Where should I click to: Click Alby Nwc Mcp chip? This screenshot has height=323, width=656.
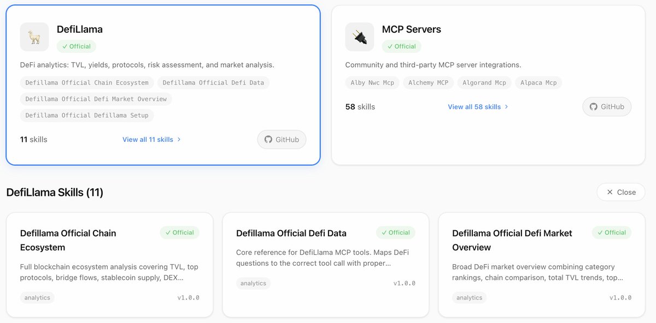(372, 83)
